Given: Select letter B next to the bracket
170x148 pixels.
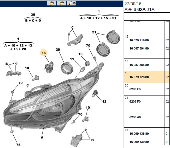Looking at the screenshot, I should [7, 64].
